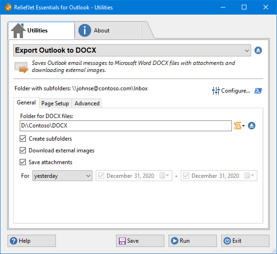The height and width of the screenshot is (254, 277).
Task: Uncheck Create subfolders
Action: point(23,139)
